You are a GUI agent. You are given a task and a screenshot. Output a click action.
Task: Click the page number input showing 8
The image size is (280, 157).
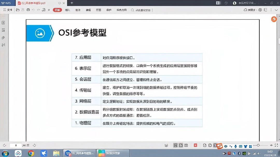coord(16,145)
